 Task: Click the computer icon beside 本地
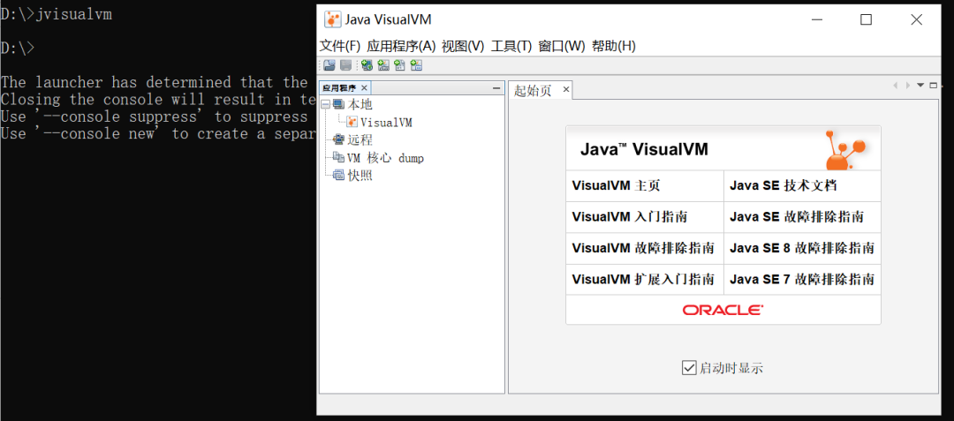(338, 105)
